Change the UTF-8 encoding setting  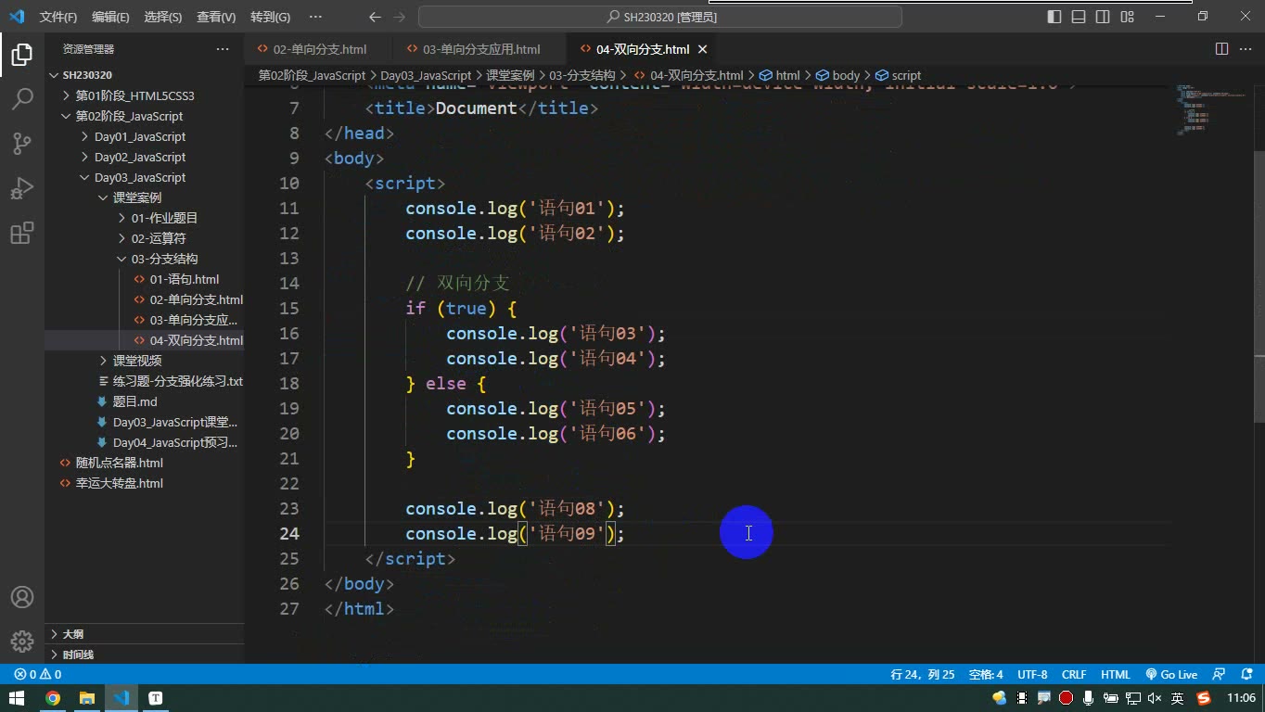pos(1032,674)
